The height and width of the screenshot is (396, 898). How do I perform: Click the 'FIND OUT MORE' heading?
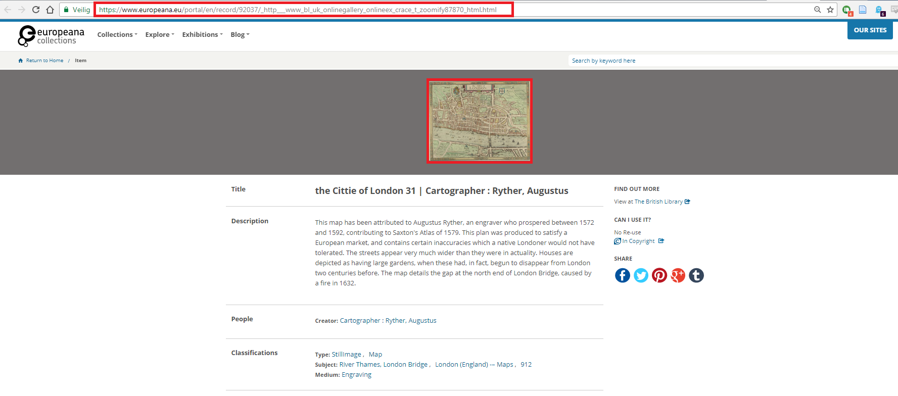pos(637,189)
